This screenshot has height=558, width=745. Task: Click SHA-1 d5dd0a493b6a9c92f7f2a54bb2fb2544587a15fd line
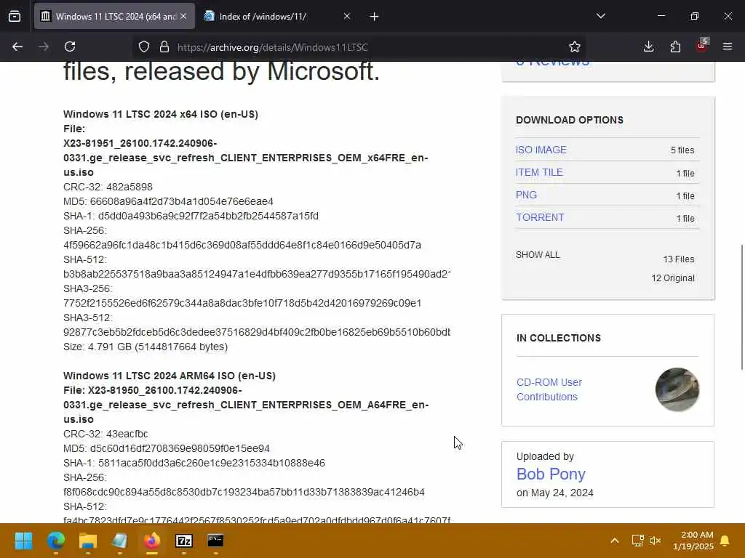[x=191, y=216]
